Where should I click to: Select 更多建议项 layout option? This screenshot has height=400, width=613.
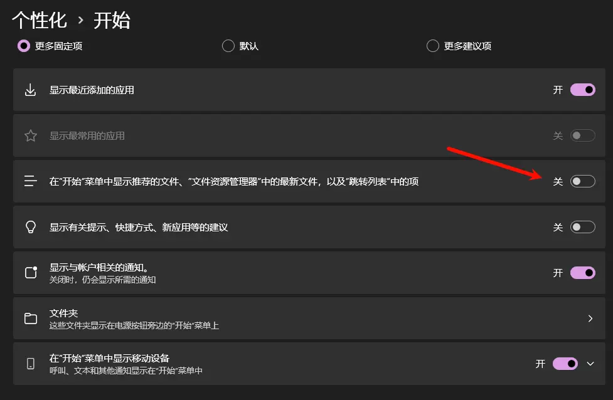[x=433, y=46]
